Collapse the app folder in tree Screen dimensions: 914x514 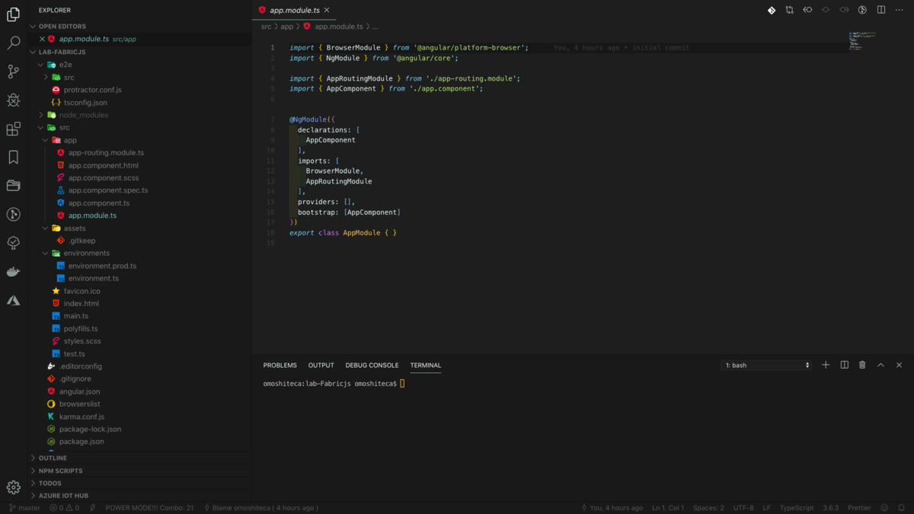[x=46, y=140]
